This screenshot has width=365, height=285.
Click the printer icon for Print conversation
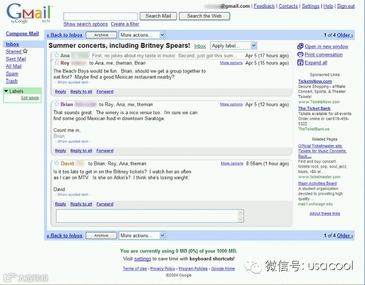(x=300, y=55)
